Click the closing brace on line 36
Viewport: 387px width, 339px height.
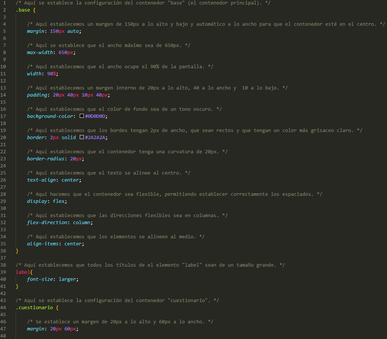point(17,251)
